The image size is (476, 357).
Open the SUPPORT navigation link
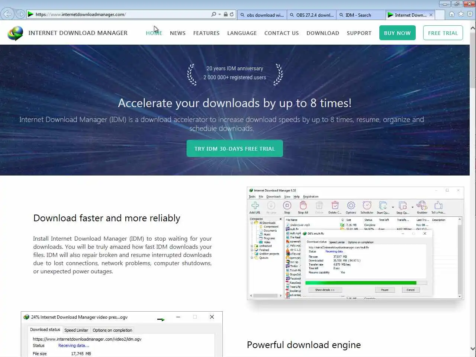pos(359,33)
